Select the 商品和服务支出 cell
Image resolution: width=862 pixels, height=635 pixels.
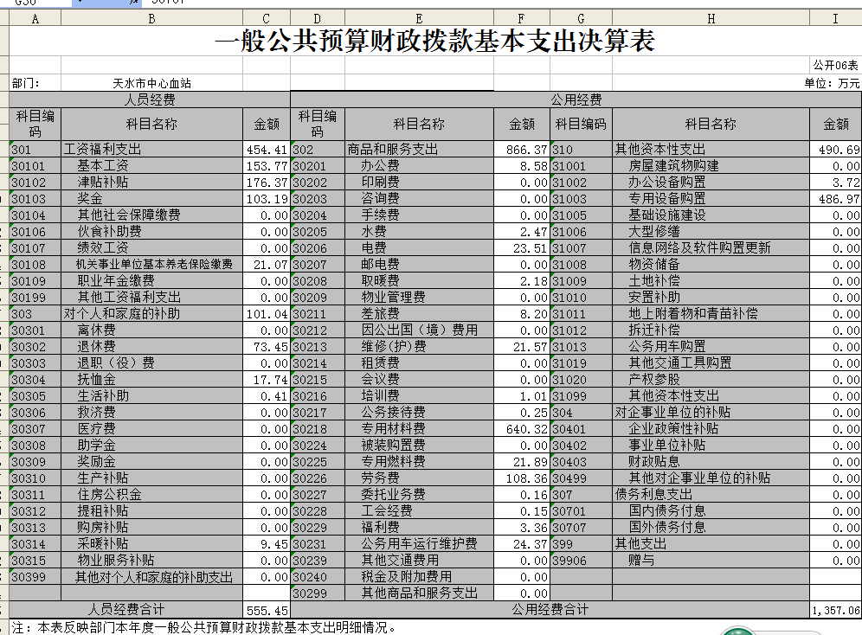(x=419, y=150)
